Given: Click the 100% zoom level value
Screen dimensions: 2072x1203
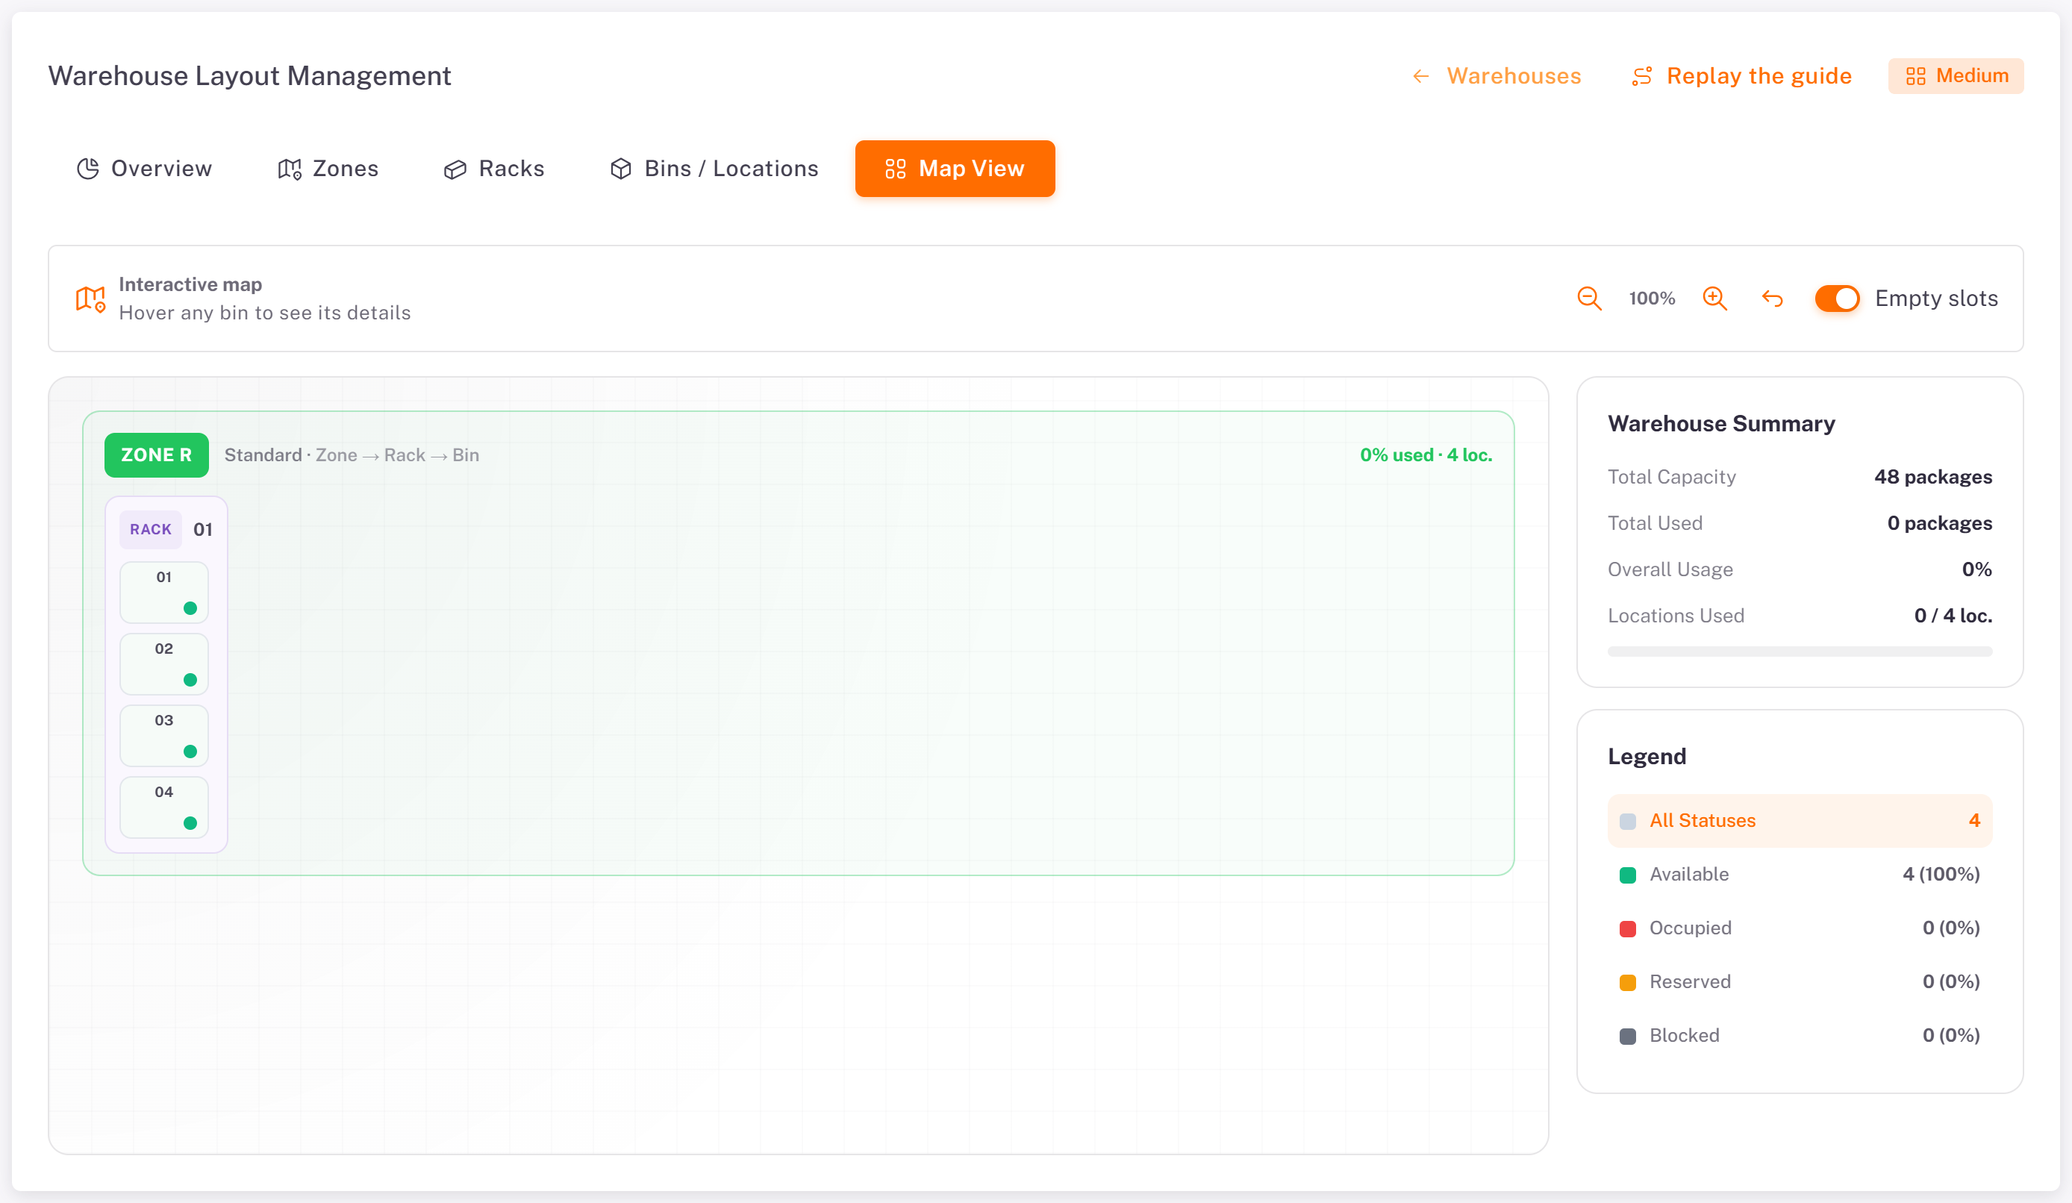Looking at the screenshot, I should 1652,299.
